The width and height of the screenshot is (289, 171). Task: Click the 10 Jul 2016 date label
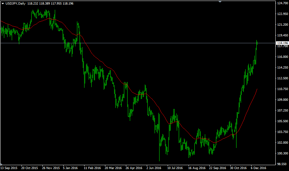[175, 168]
